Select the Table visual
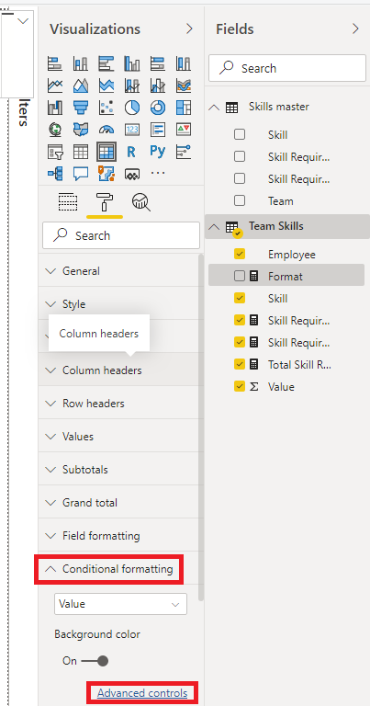This screenshot has width=370, height=706. pos(81,152)
